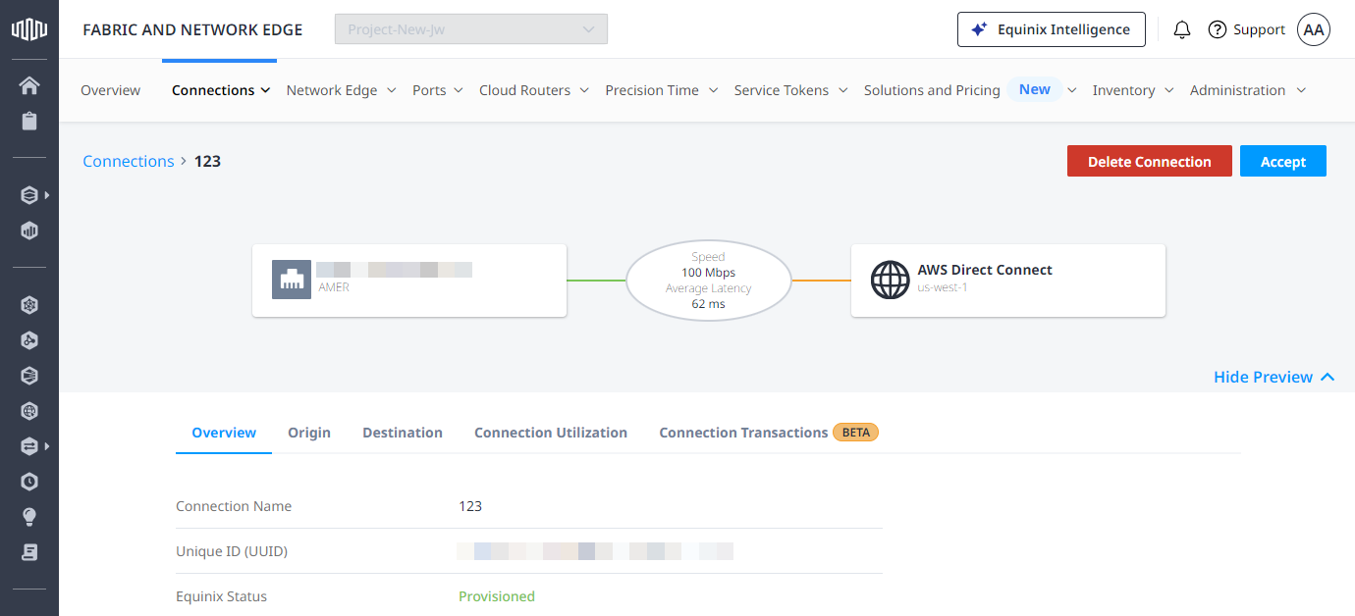The height and width of the screenshot is (616, 1355).
Task: Click the 123 breadcrumb title
Action: [207, 161]
